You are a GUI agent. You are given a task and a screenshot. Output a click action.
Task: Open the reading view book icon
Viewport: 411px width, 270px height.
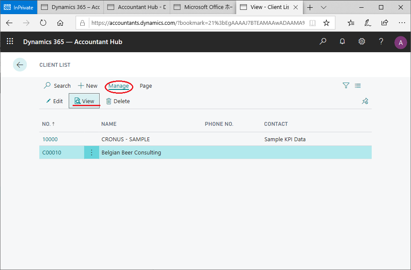pyautogui.click(x=312, y=23)
